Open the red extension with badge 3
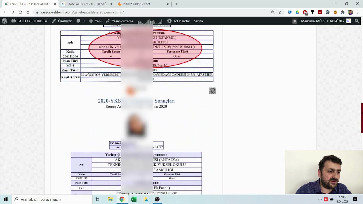 (305, 12)
